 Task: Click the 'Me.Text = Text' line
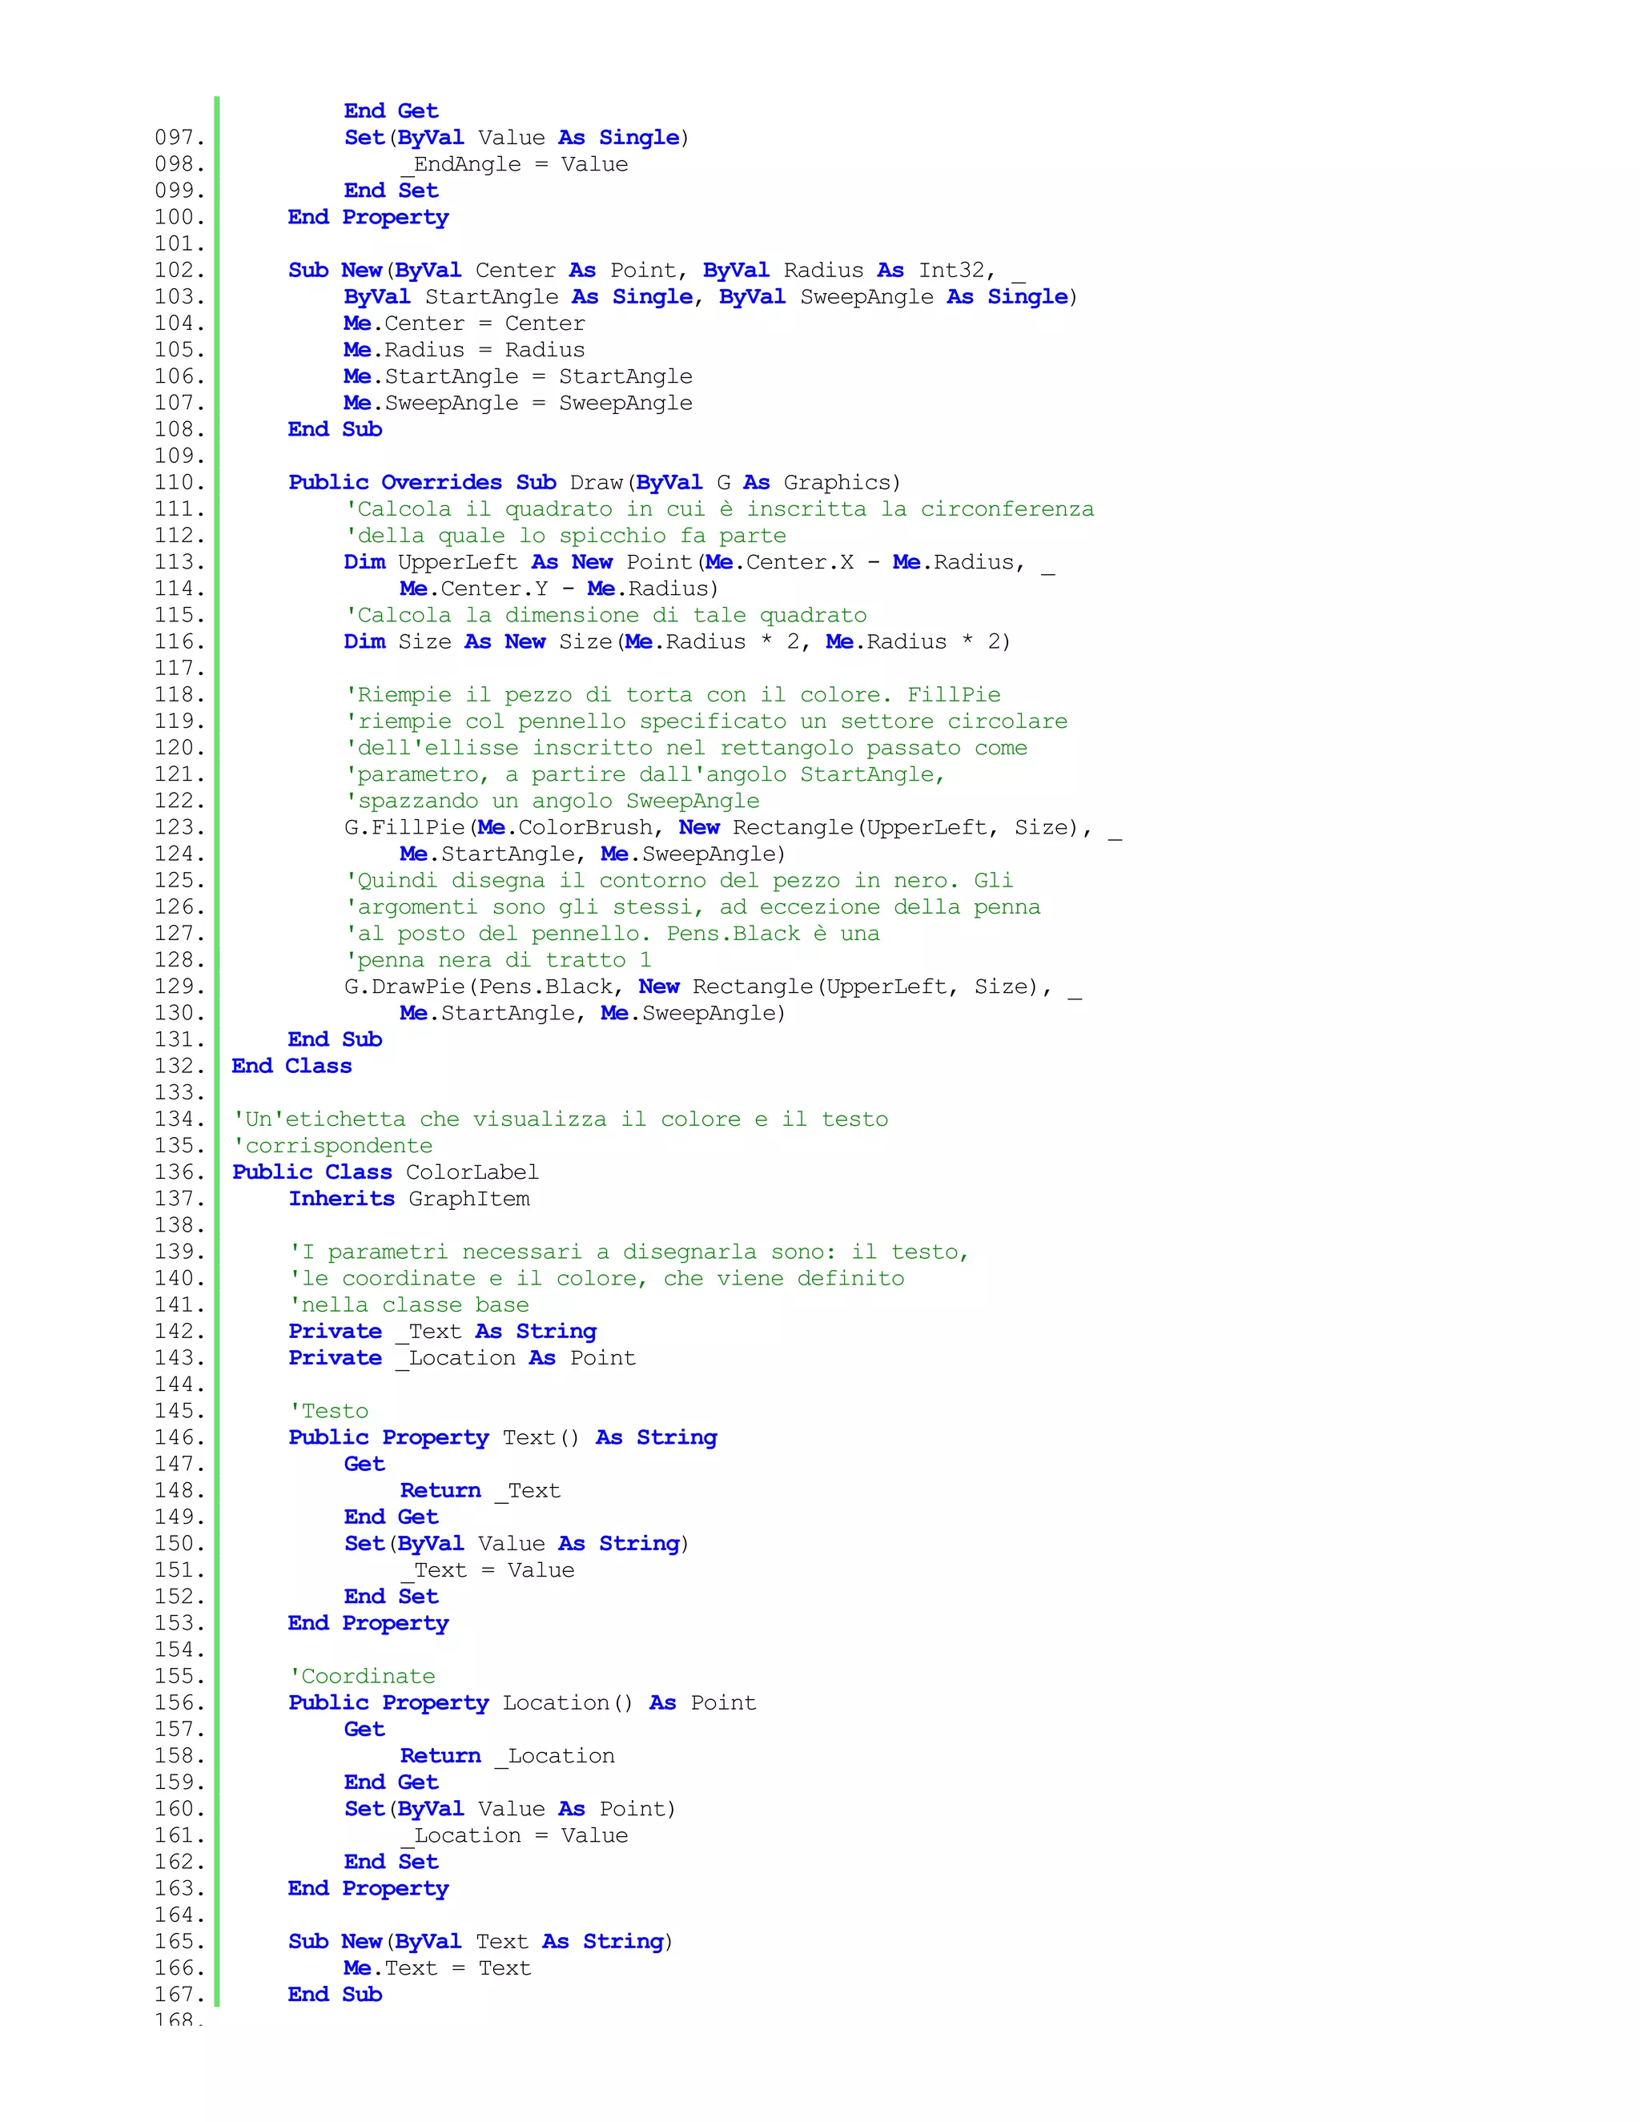437,1967
